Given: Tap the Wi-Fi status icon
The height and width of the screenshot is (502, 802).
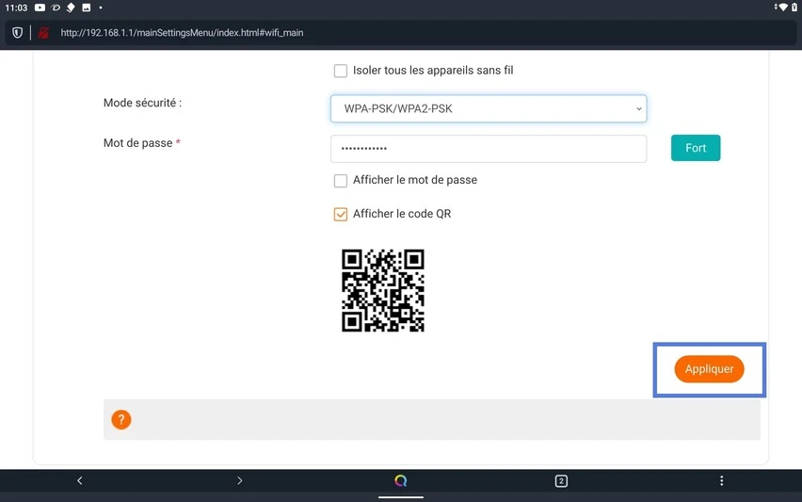Looking at the screenshot, I should pyautogui.click(x=782, y=8).
